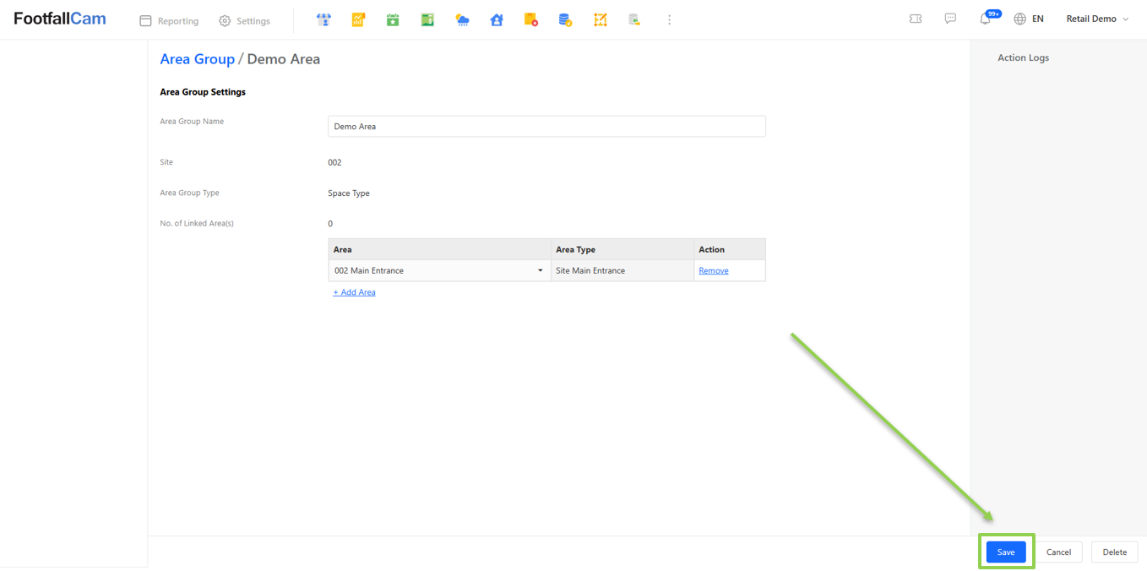Open the Settings menu
This screenshot has width=1147, height=571.
coord(244,21)
